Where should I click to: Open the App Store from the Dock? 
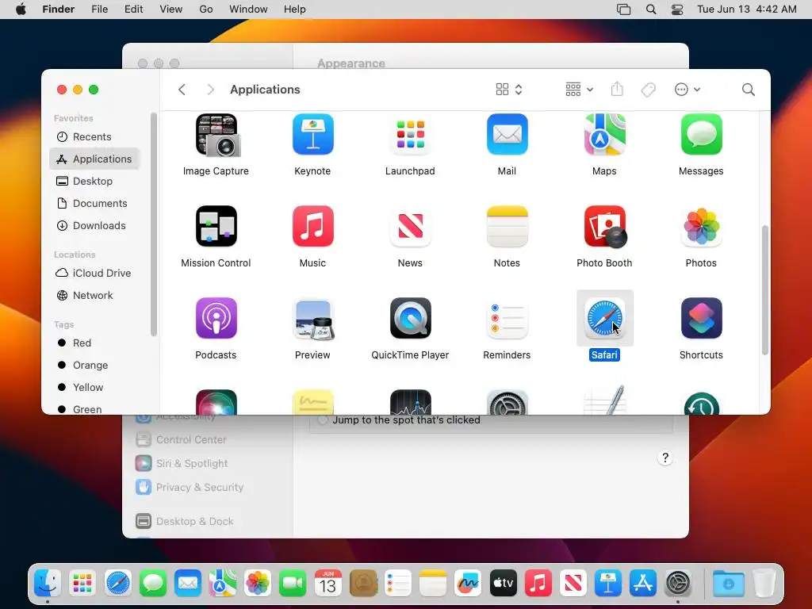coord(643,584)
